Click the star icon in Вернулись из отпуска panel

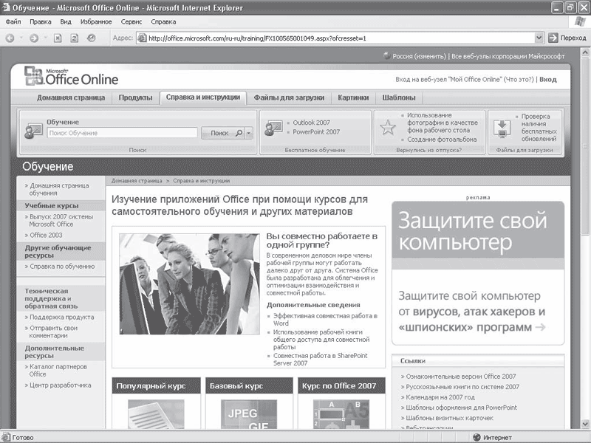pos(387,127)
